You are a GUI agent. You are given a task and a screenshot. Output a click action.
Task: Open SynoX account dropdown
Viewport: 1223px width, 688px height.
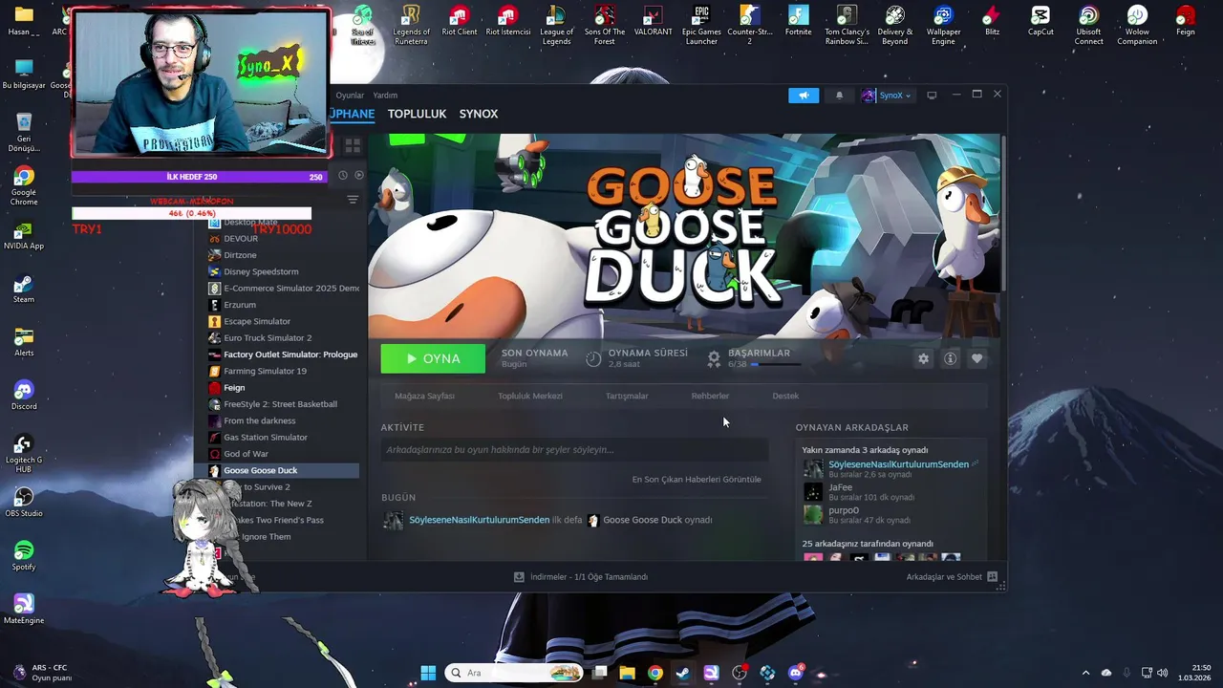pyautogui.click(x=887, y=96)
